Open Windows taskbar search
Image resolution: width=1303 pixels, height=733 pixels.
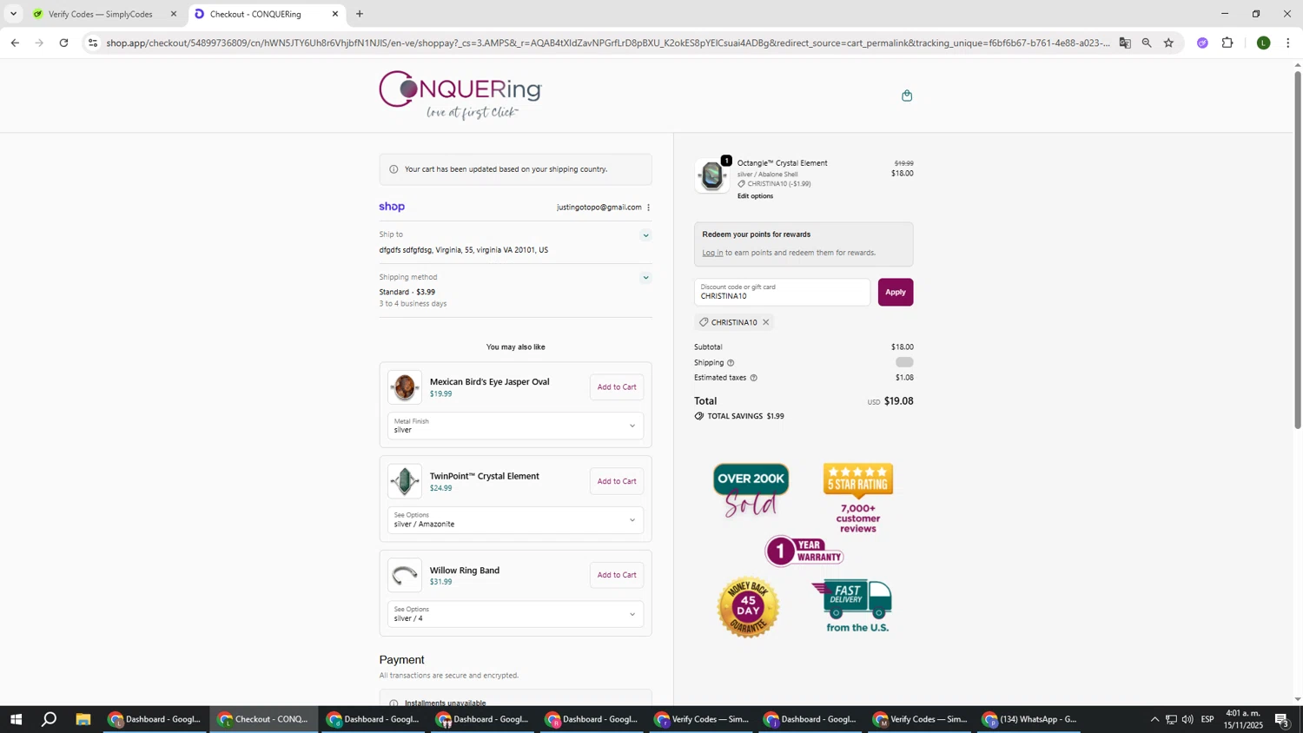[50, 719]
